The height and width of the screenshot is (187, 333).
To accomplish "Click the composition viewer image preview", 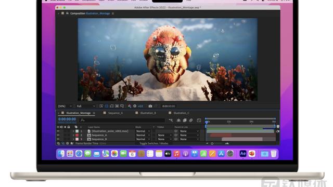I will pyautogui.click(x=168, y=59).
